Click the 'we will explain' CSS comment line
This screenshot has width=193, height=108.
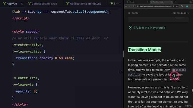(60, 38)
